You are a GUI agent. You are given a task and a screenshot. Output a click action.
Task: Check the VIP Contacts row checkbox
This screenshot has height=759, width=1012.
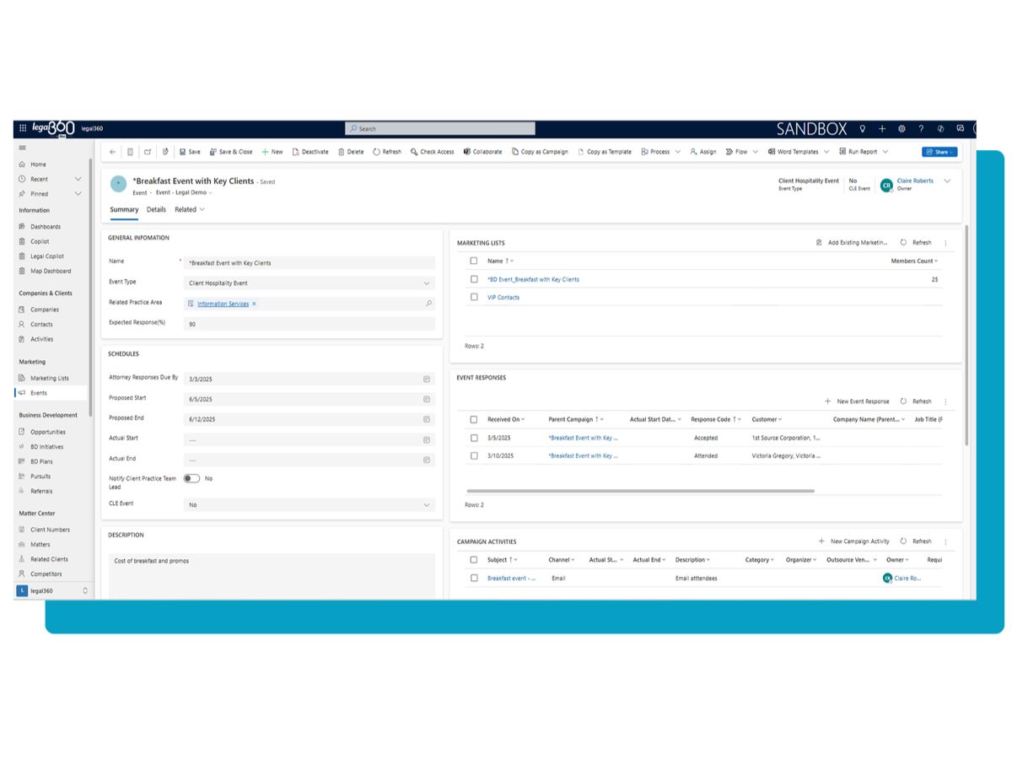click(474, 297)
